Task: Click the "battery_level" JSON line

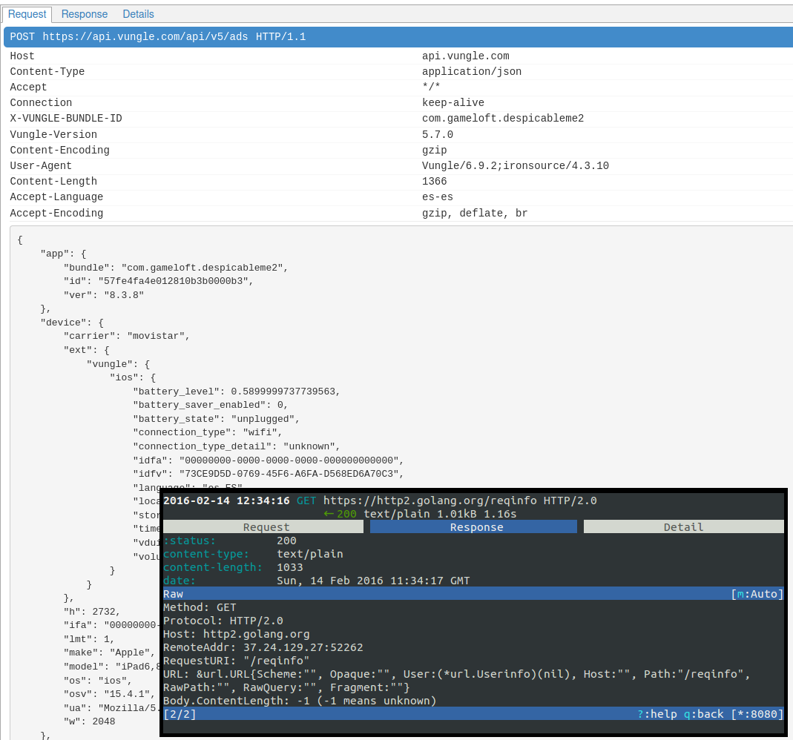Action: tap(236, 392)
